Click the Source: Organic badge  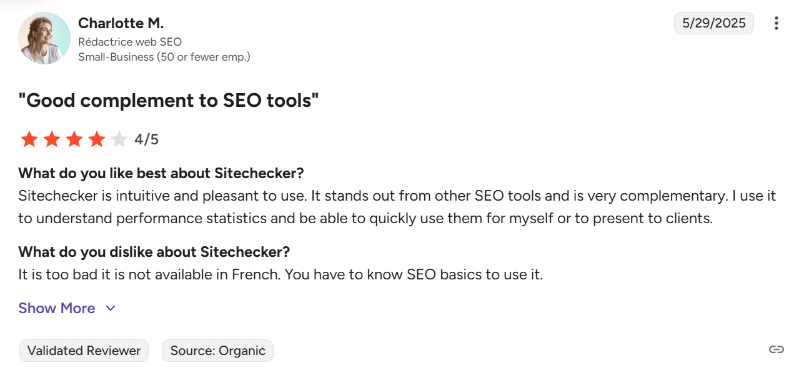point(217,351)
